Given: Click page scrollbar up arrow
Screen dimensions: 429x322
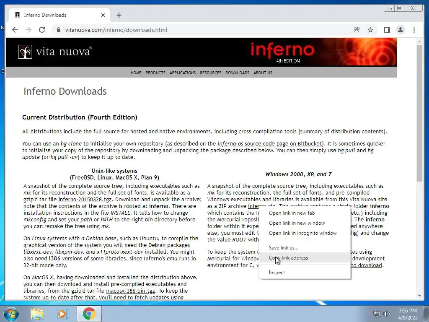Looking at the screenshot, I should pos(420,42).
